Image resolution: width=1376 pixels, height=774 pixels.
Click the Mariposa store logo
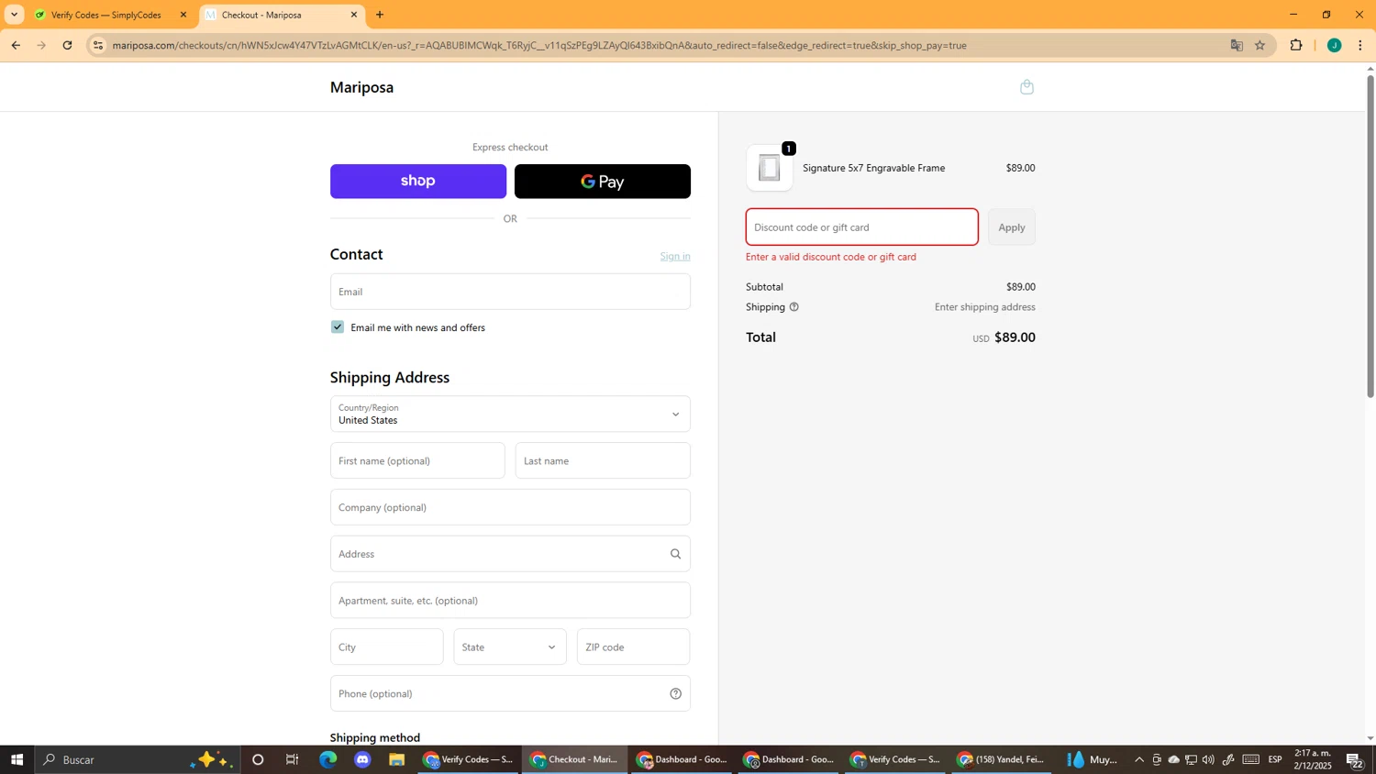click(x=361, y=87)
